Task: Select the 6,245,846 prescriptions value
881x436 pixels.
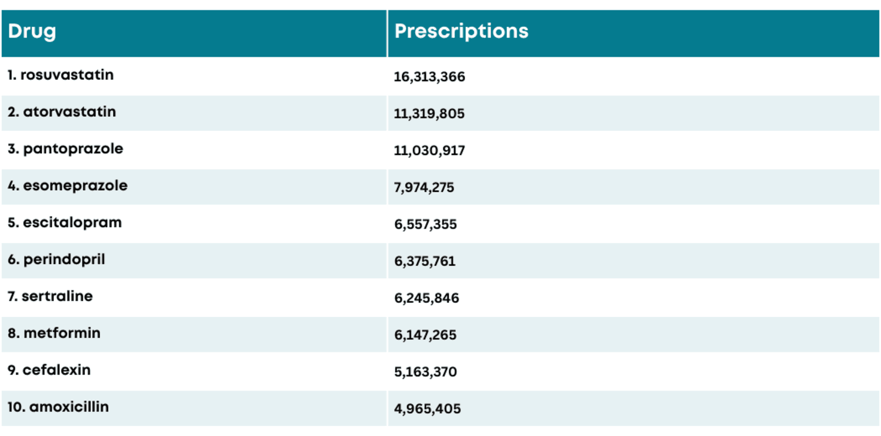Action: tap(426, 298)
